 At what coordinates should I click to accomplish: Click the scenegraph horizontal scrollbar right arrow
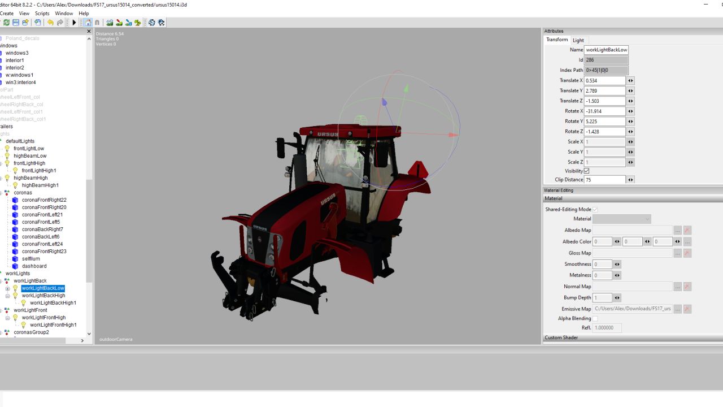[82, 340]
